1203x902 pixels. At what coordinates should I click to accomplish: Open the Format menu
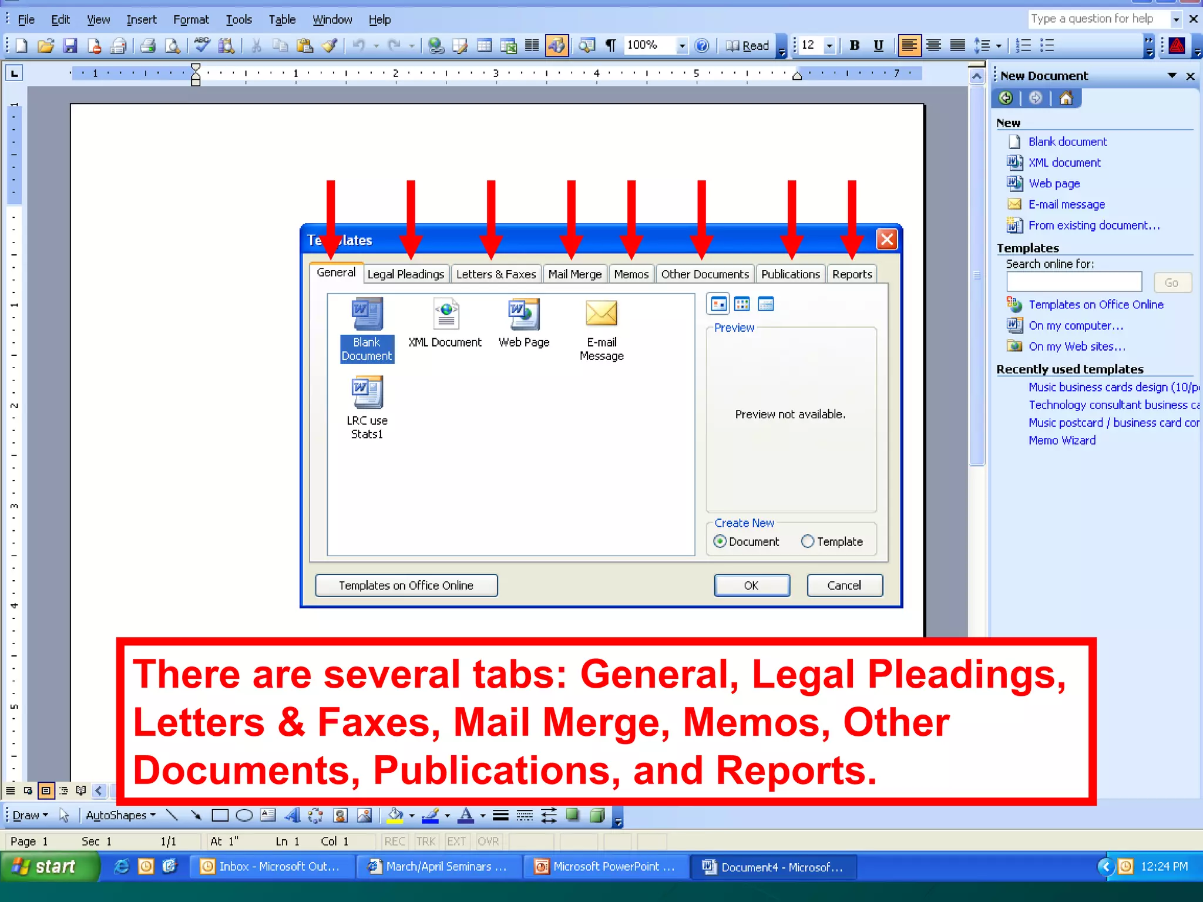191,20
